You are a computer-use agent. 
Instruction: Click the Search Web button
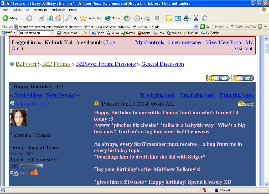click(67, 33)
